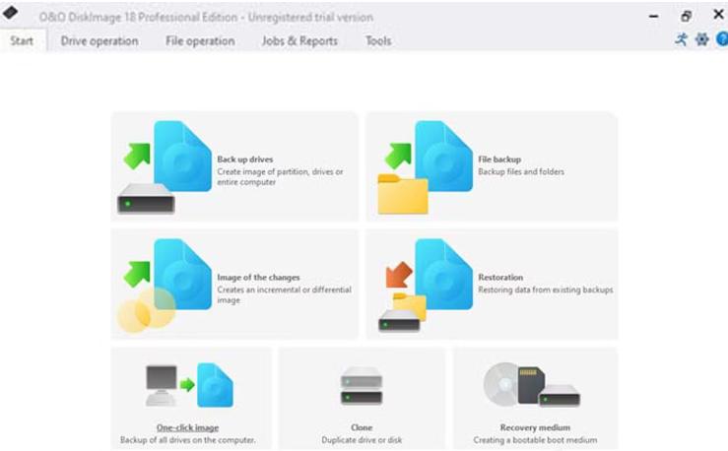Screen dimensions: 728x451
Task: Select the Back up drives title
Action: pyautogui.click(x=244, y=160)
